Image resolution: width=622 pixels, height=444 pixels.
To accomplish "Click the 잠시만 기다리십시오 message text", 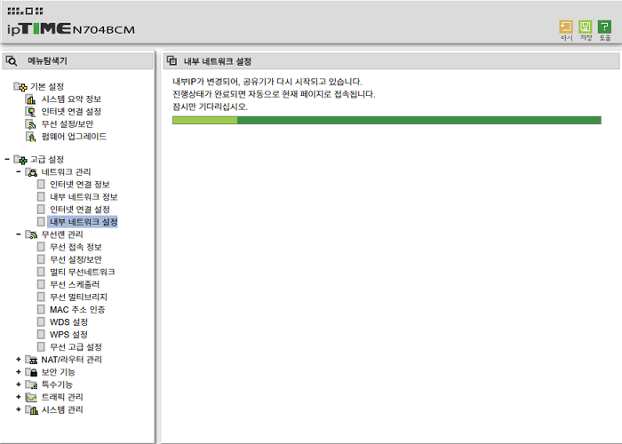I will tap(211, 107).
